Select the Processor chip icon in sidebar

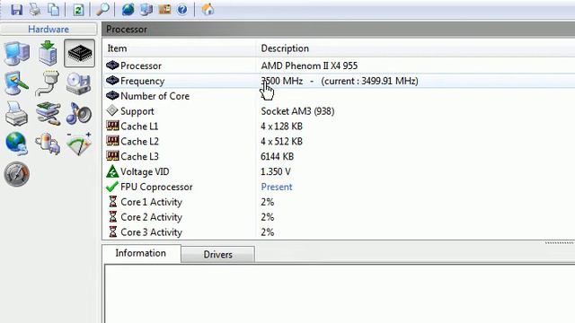coord(79,54)
